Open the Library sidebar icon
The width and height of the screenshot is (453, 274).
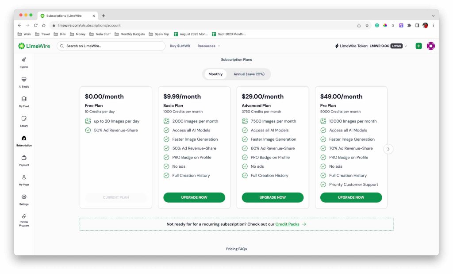[24, 121]
